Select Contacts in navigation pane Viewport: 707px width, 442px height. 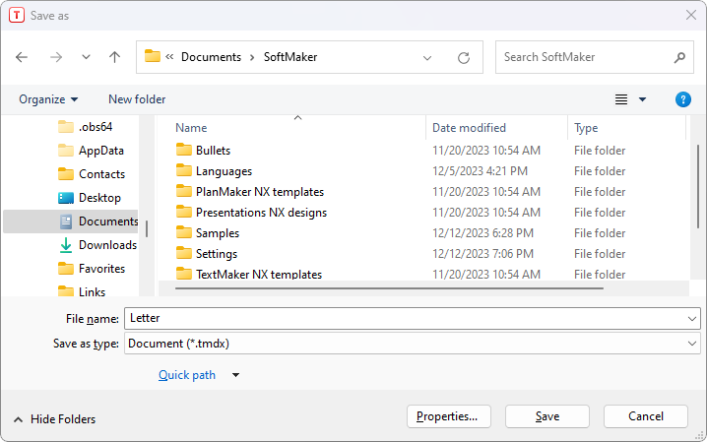click(x=92, y=174)
